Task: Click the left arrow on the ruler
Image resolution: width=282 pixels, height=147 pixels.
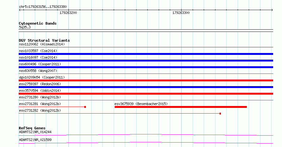Action: (20, 10)
